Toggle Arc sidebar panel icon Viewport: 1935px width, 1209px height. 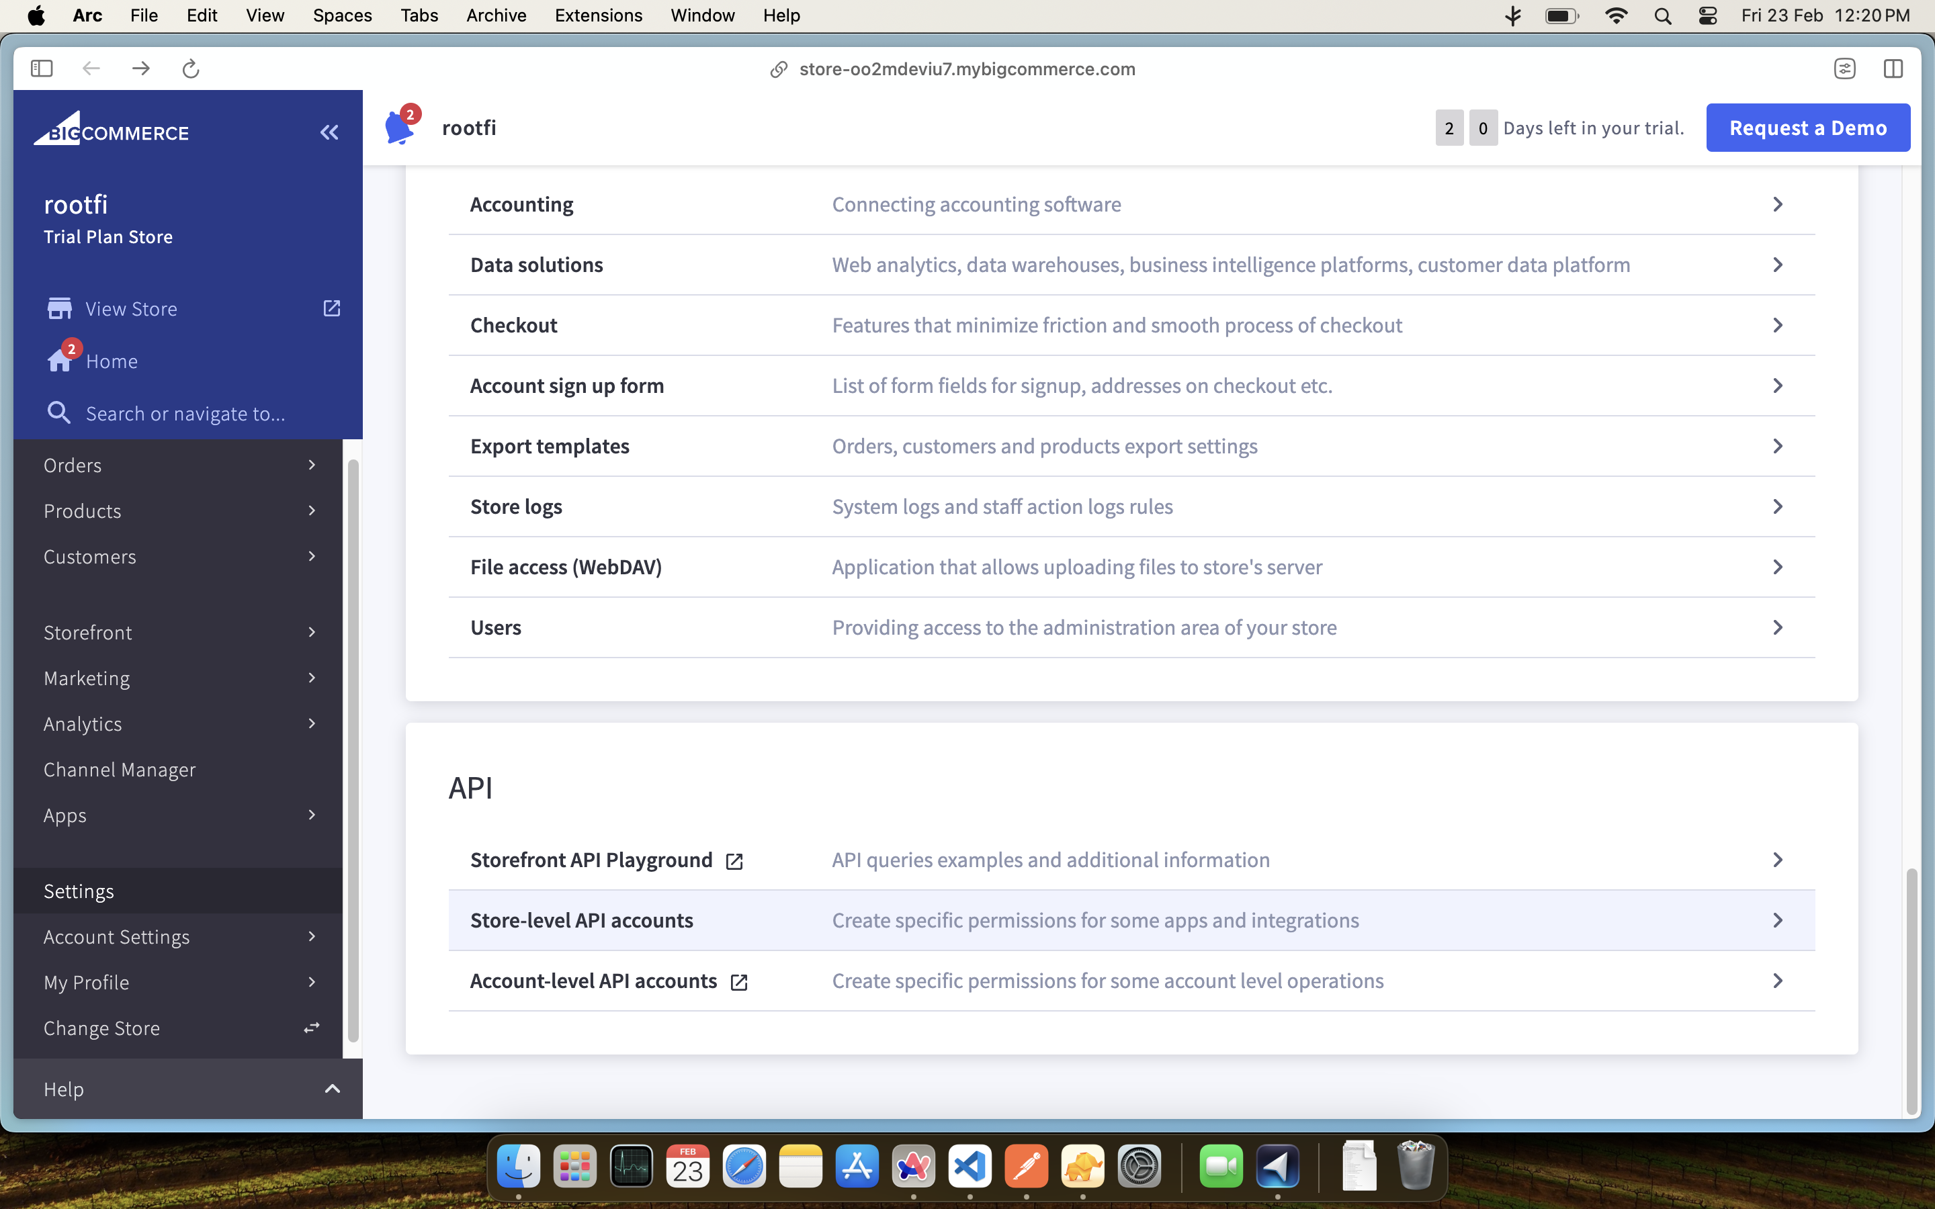(x=42, y=69)
